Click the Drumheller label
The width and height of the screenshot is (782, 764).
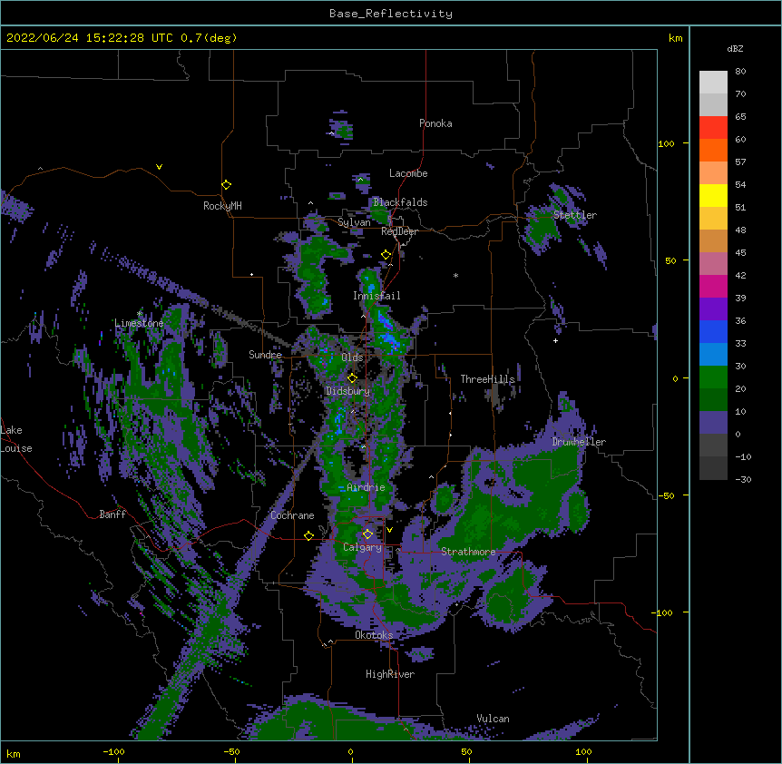[579, 442]
